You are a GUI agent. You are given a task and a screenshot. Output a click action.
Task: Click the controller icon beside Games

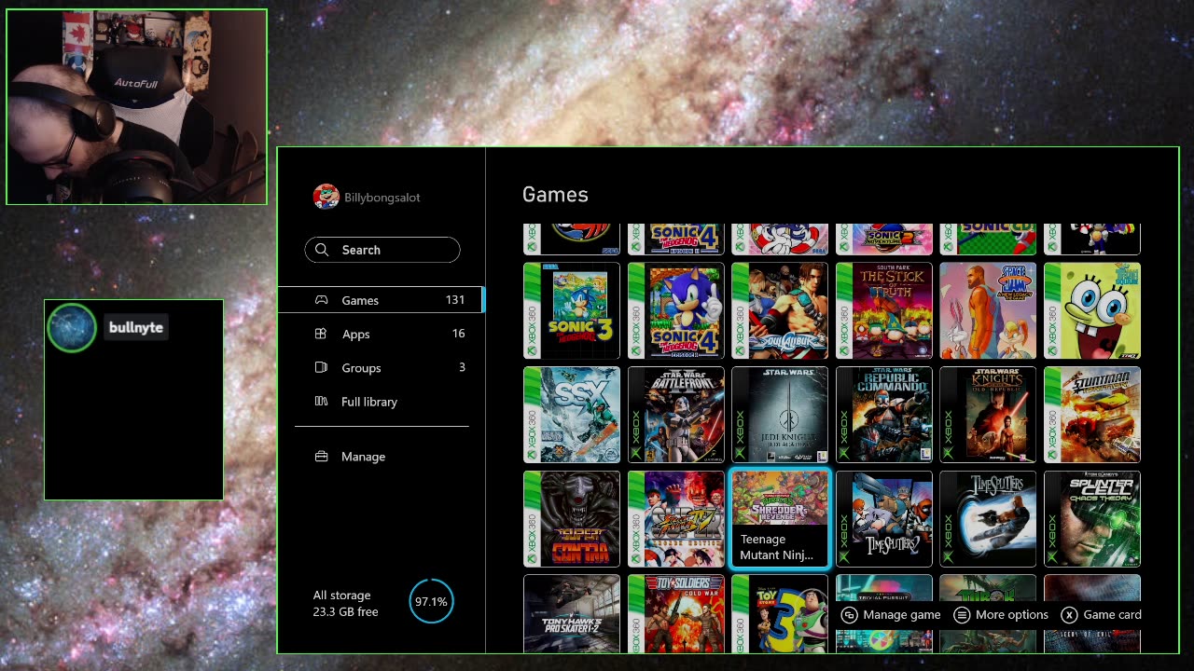pyautogui.click(x=321, y=300)
